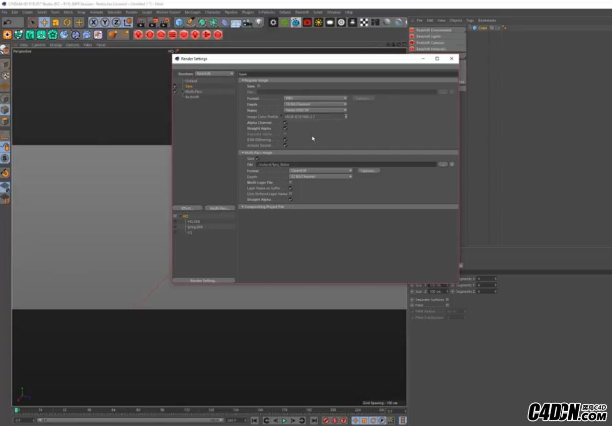Click the Floor grid object icon

pyautogui.click(x=236, y=23)
